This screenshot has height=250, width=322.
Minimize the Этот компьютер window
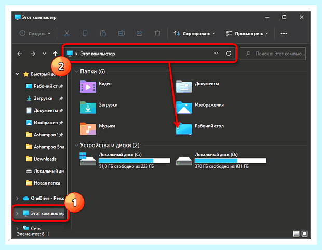pos(267,17)
